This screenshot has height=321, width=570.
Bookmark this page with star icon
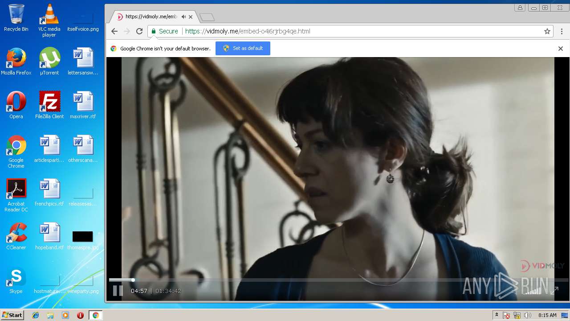pos(547,31)
